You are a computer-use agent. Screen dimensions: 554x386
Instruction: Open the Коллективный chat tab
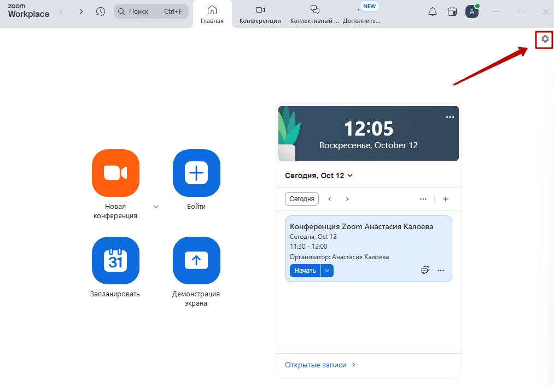click(x=314, y=14)
